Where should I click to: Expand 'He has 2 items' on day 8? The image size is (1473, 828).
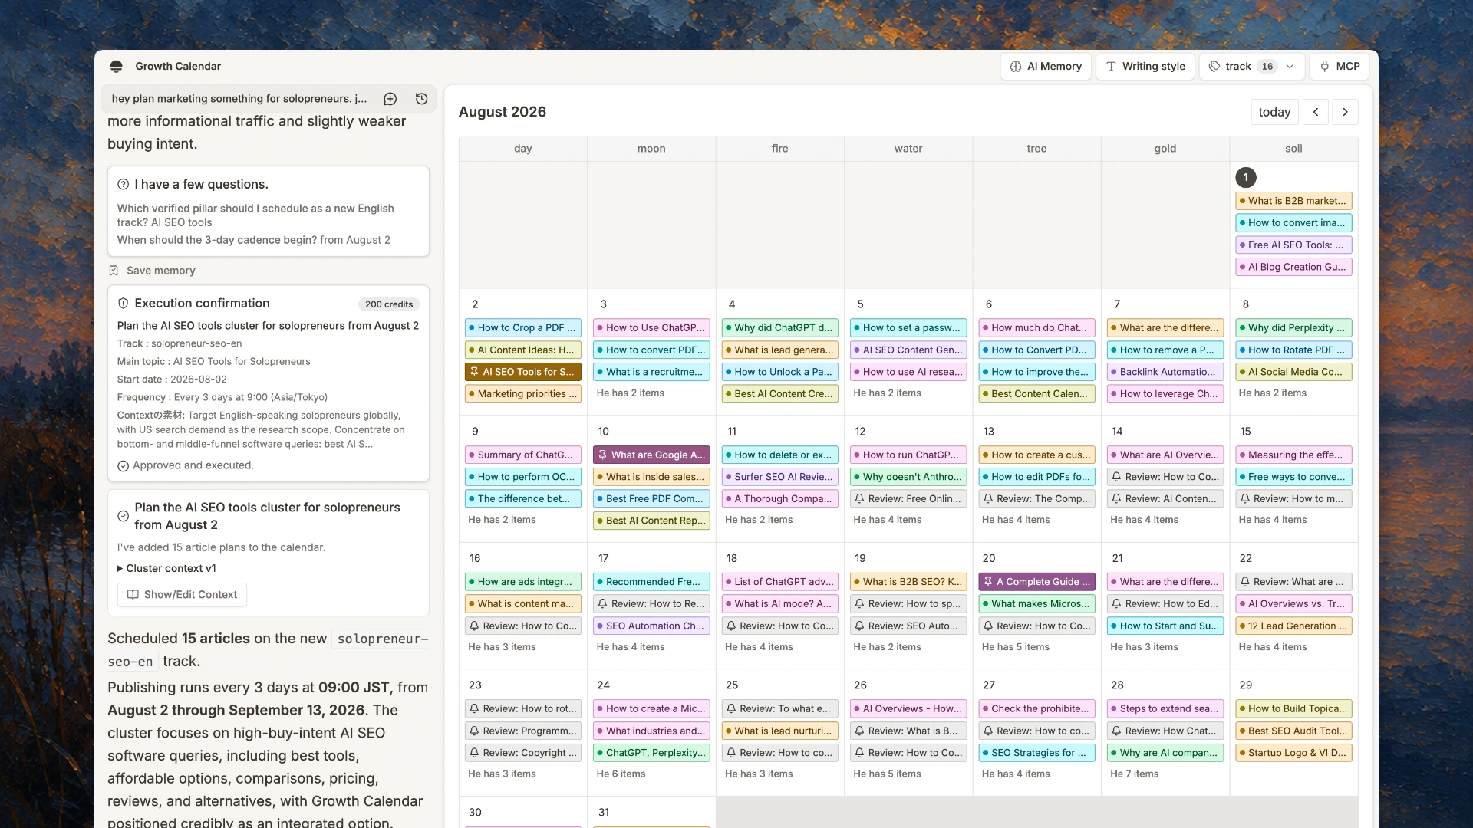pyautogui.click(x=1273, y=393)
